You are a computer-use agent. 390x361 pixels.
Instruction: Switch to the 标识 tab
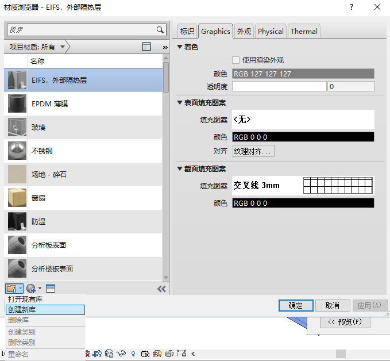click(x=187, y=32)
